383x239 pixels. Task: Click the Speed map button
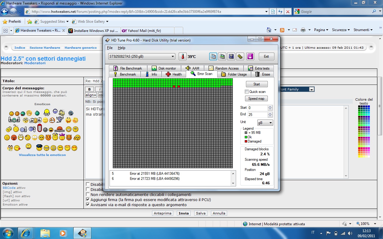[x=256, y=99]
